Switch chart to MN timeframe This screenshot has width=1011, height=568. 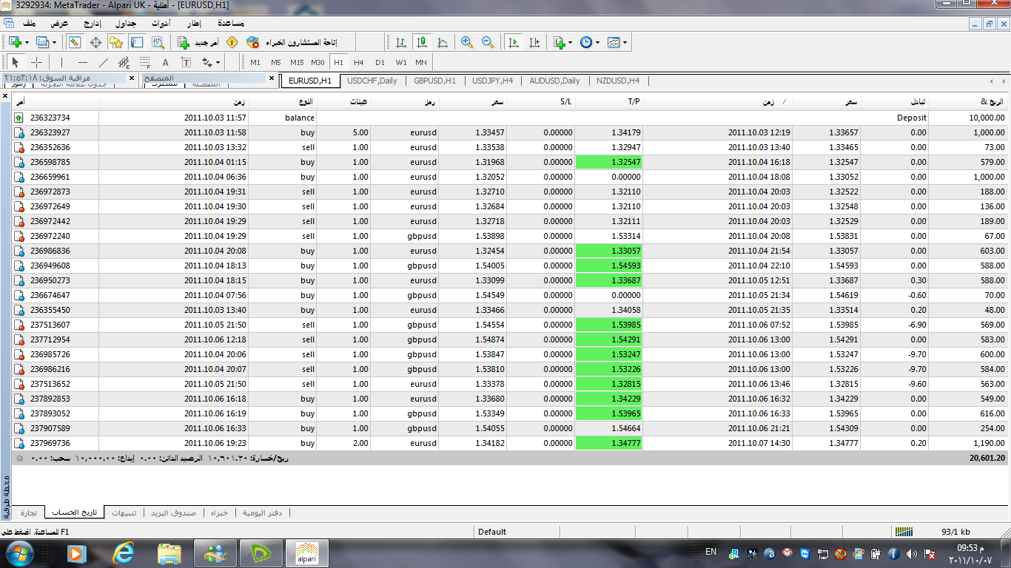tap(421, 62)
